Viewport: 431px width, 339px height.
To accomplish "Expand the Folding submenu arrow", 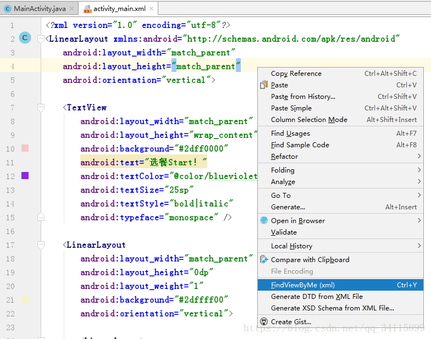I will point(419,170).
